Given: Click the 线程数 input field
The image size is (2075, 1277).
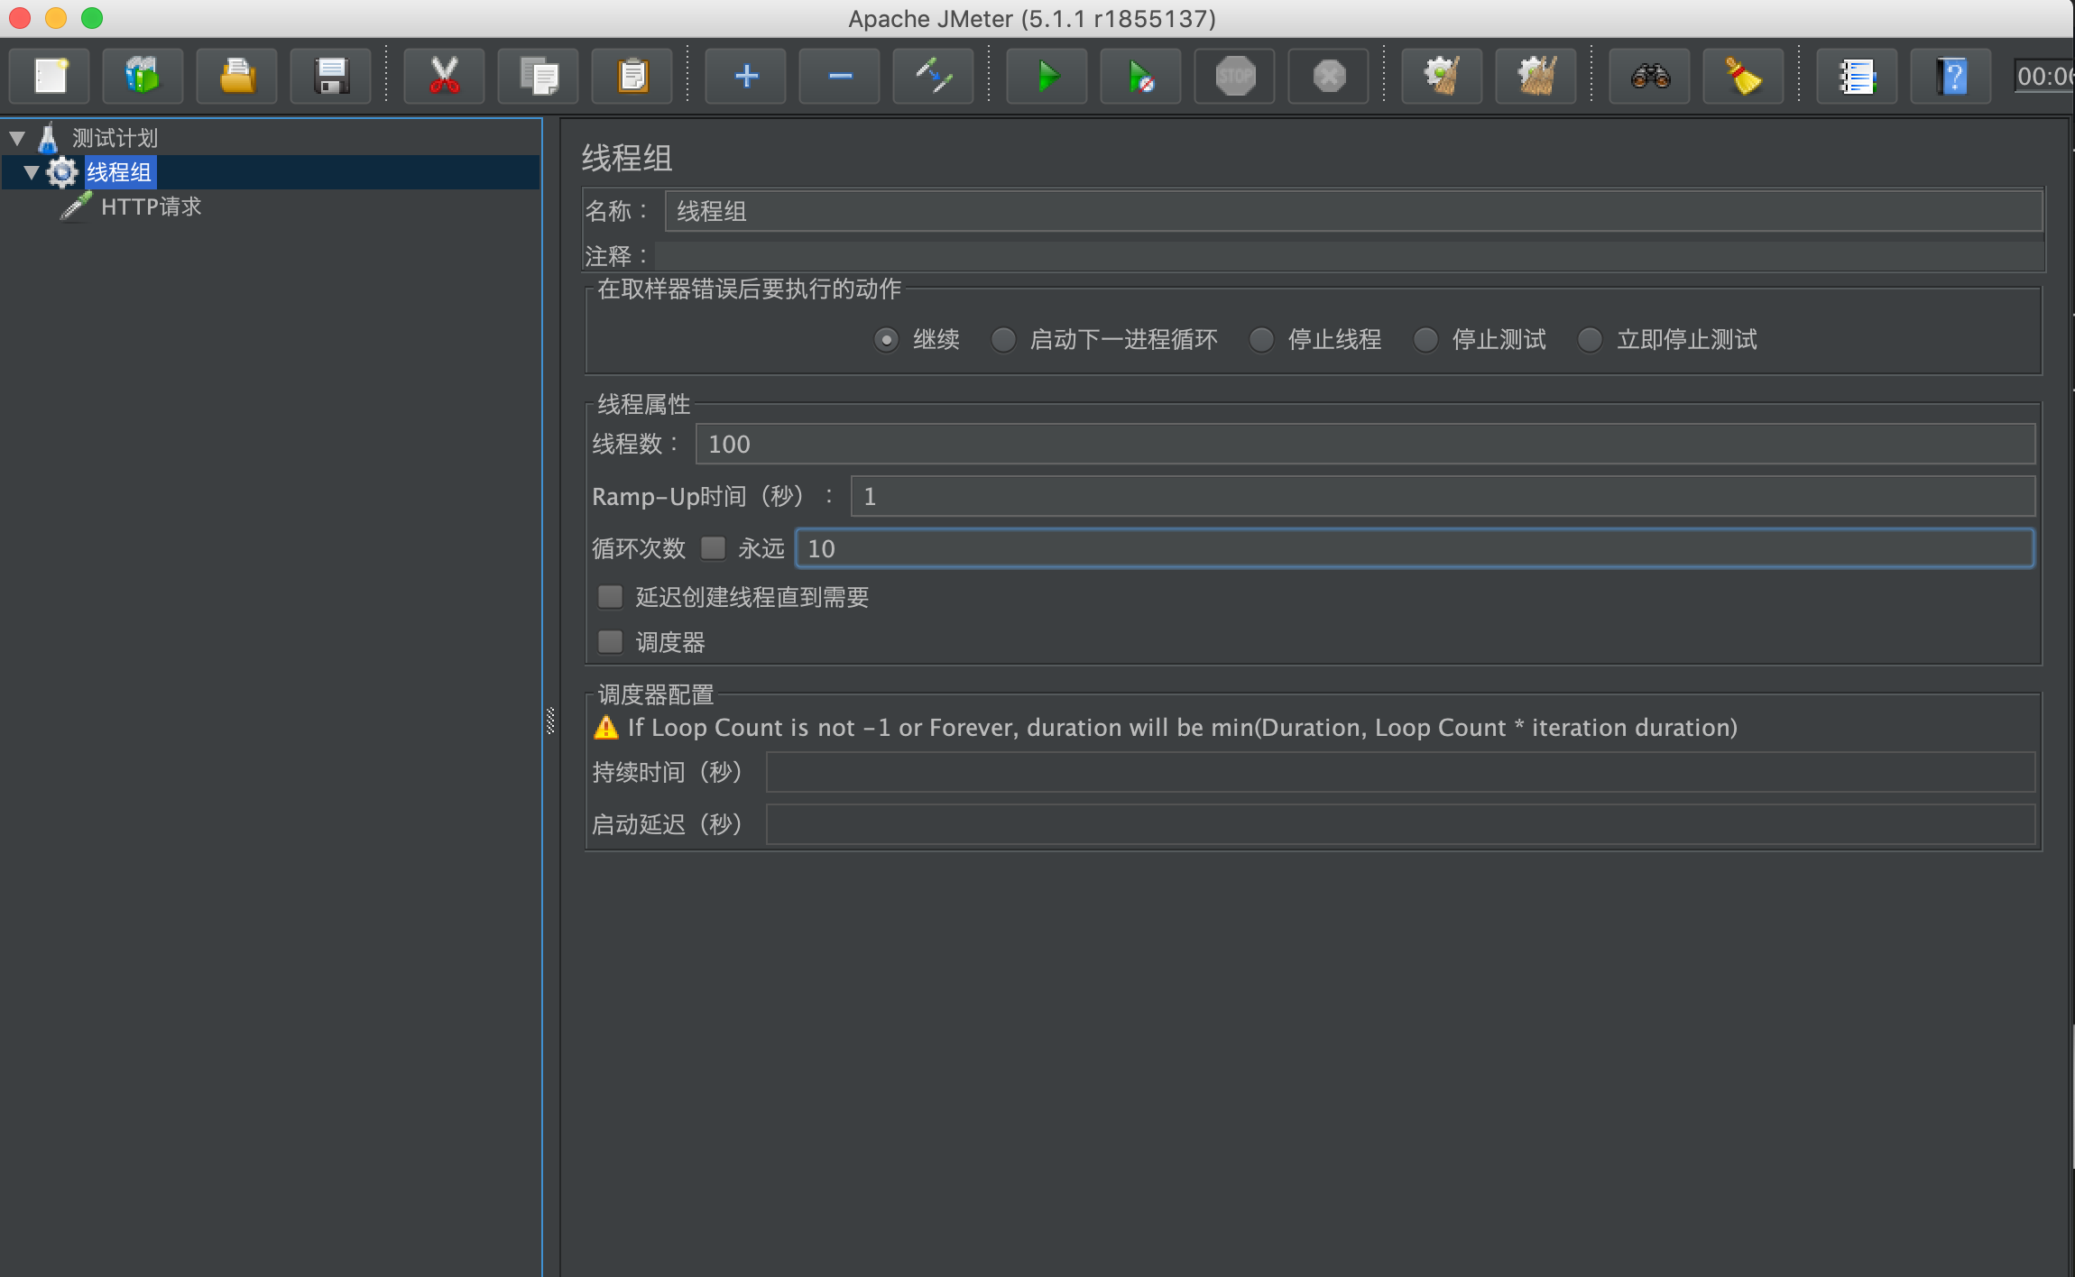Looking at the screenshot, I should point(1364,445).
